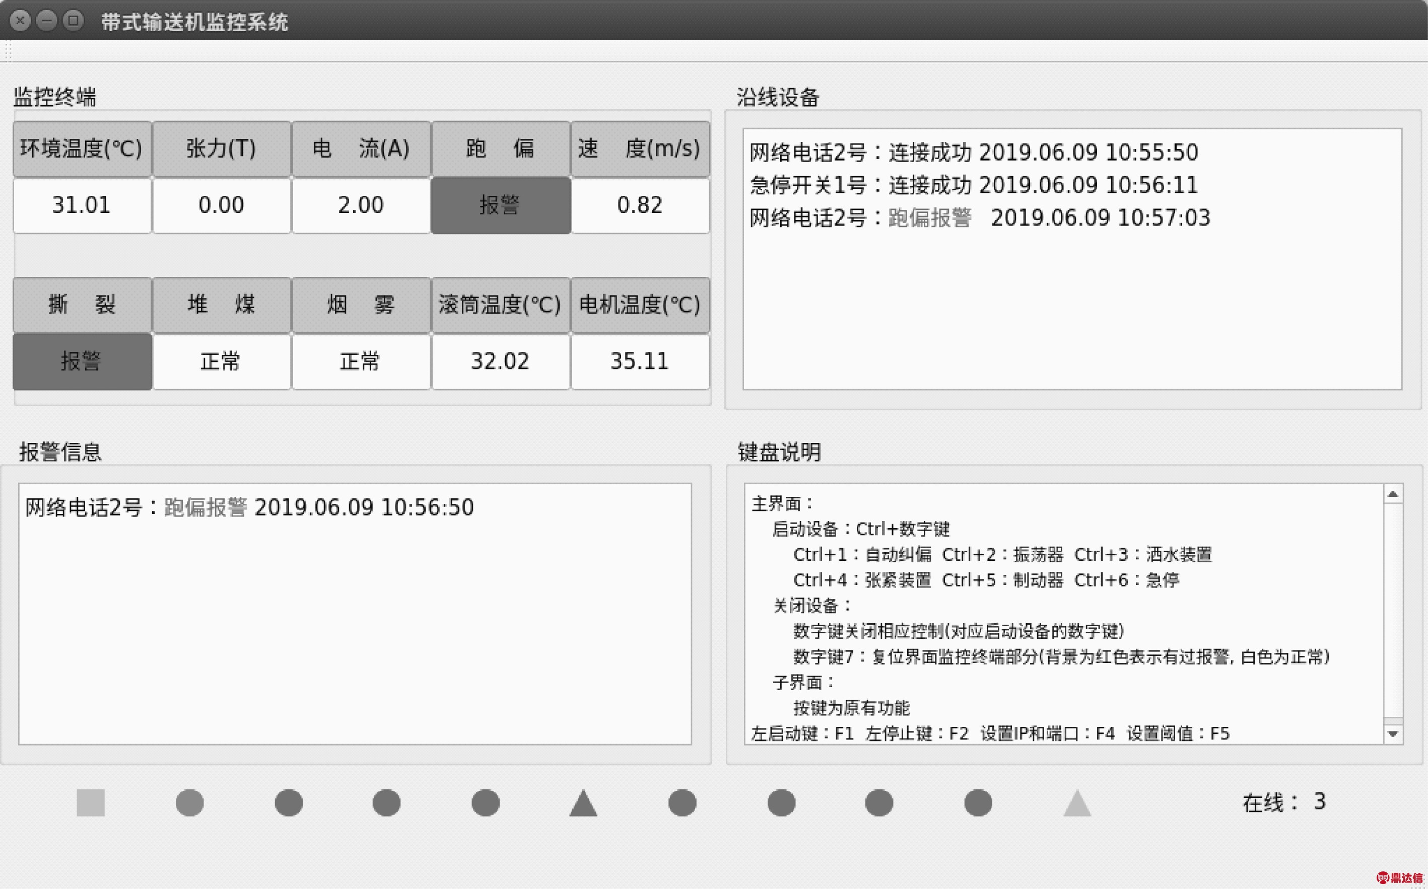Click the toolbar grip handle below title bar

point(7,51)
